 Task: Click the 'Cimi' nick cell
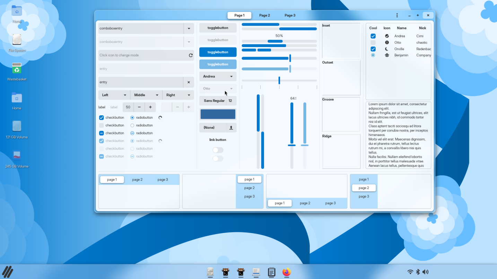pos(420,36)
